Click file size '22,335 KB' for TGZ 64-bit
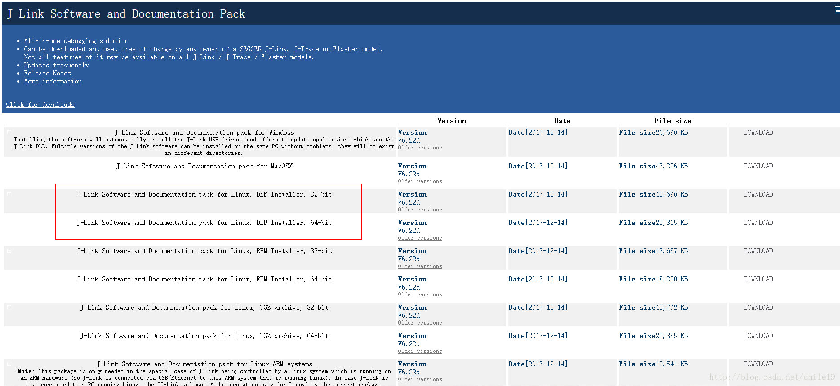 tap(671, 336)
